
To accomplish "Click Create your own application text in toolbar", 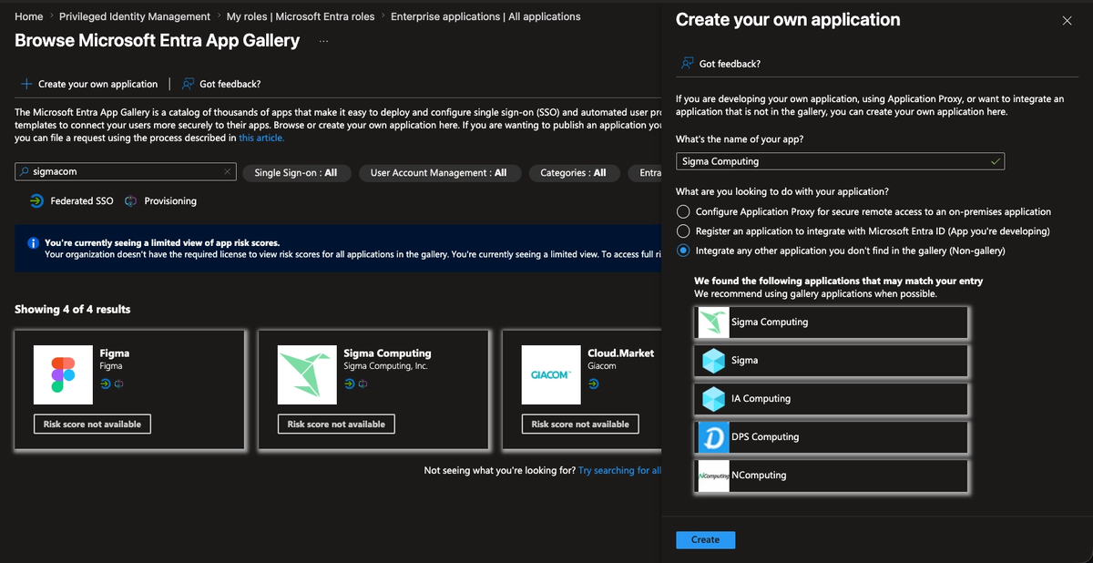I will [97, 84].
